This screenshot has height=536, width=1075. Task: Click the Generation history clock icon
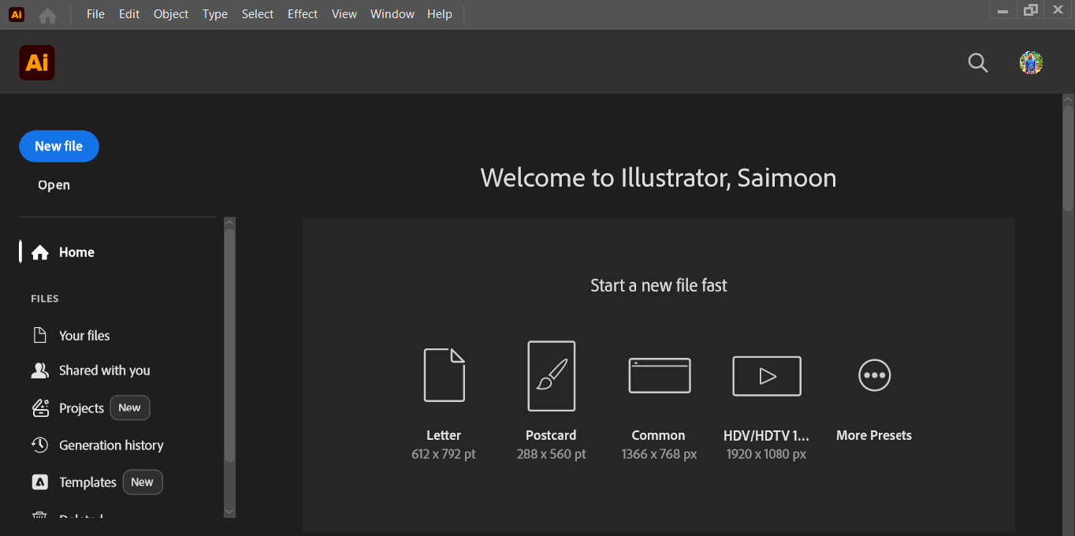[x=39, y=445]
